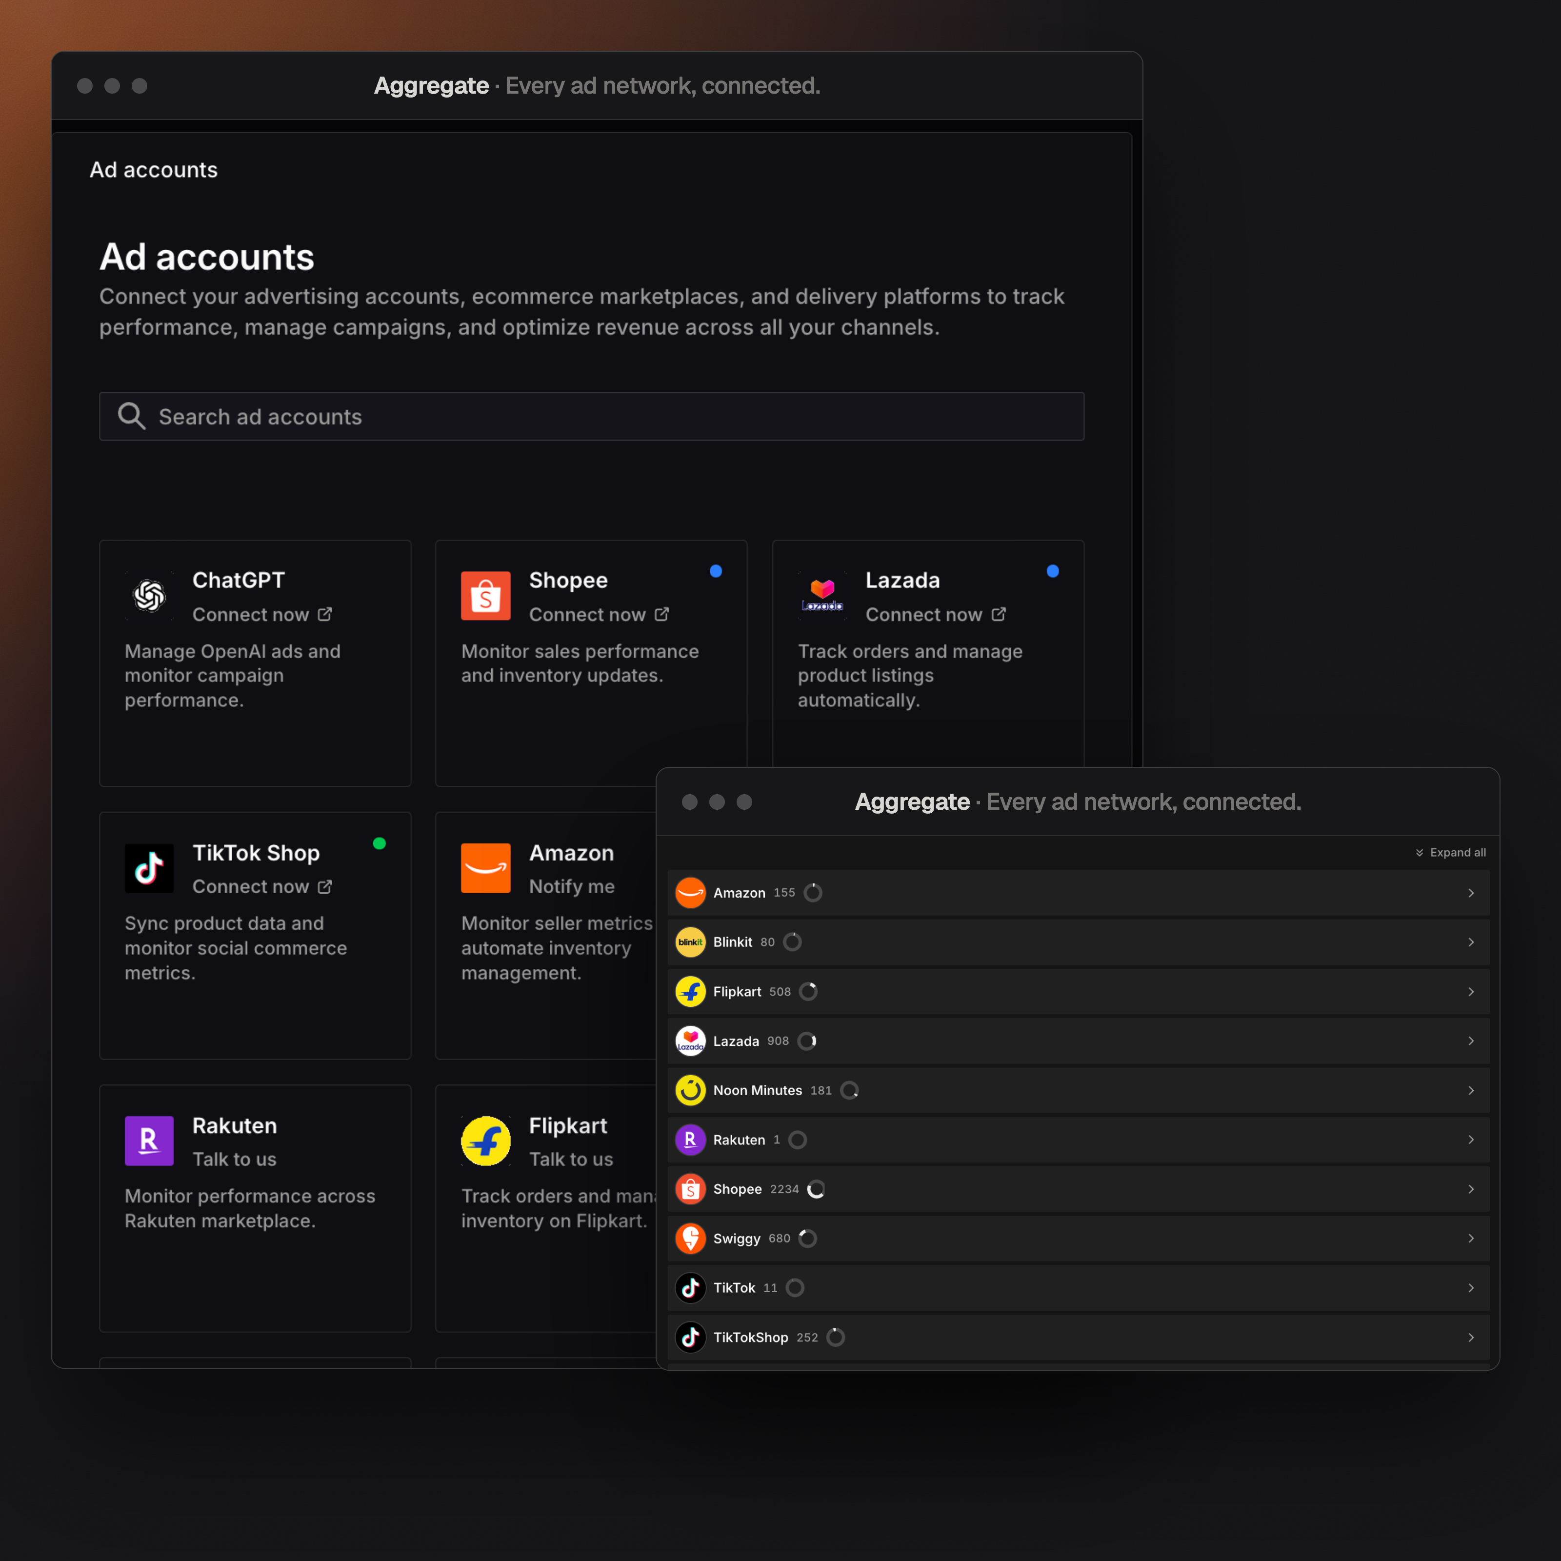The width and height of the screenshot is (1561, 1561).
Task: Expand the Blinkit row chevron
Action: [x=1470, y=942]
